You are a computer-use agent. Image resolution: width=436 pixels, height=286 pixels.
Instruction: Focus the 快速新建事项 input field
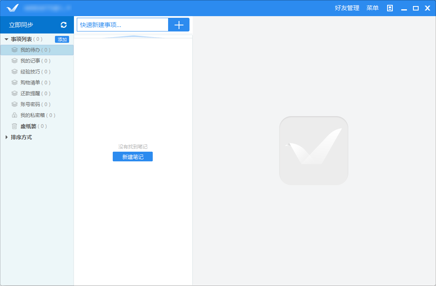coord(122,25)
